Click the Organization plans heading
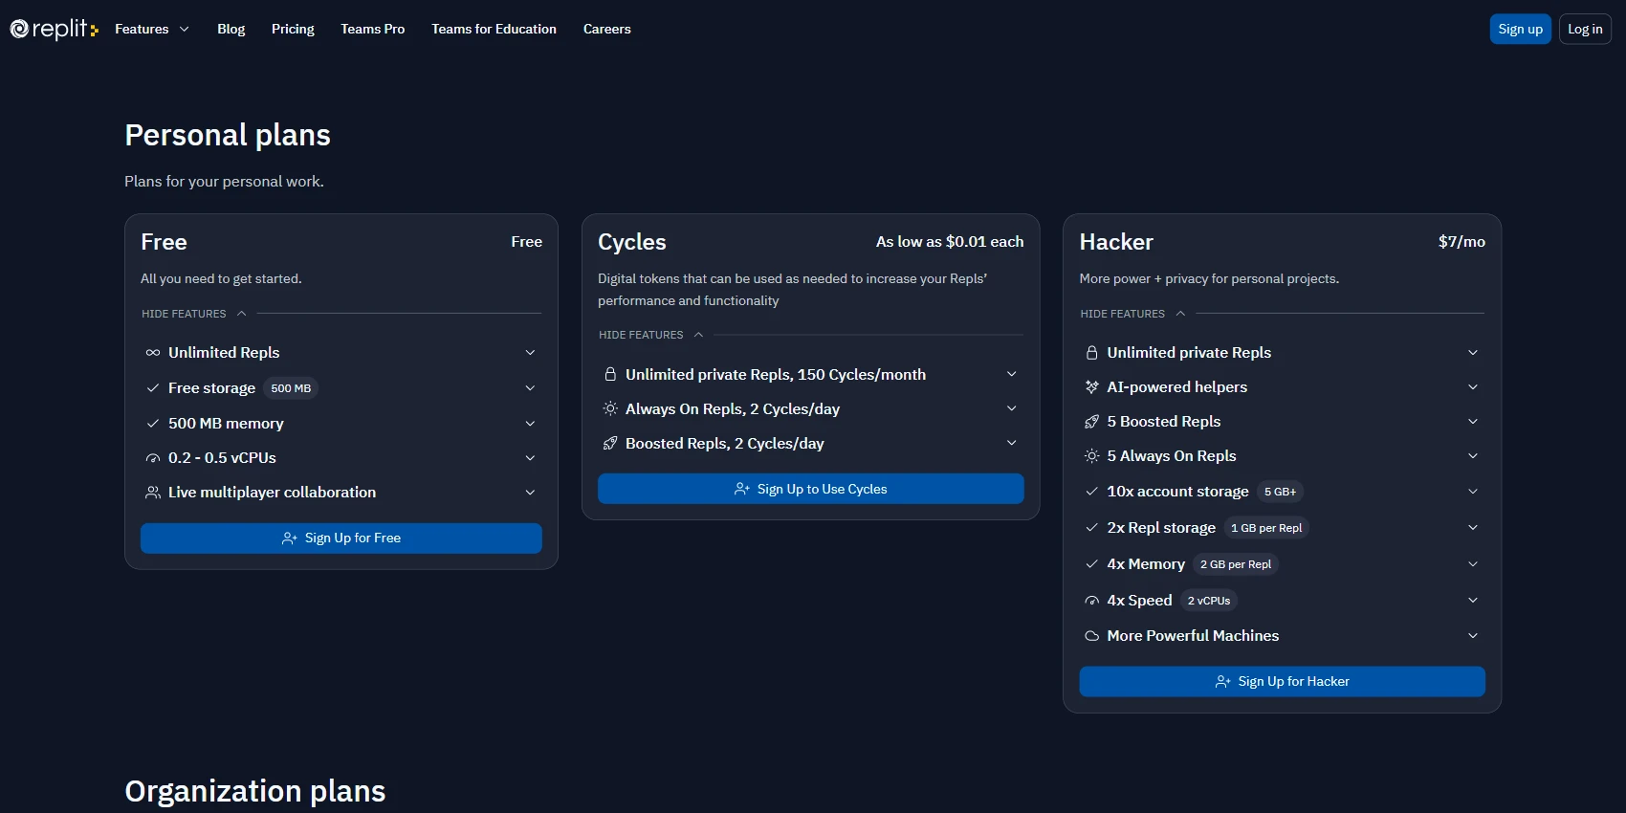The width and height of the screenshot is (1626, 813). tap(255, 791)
